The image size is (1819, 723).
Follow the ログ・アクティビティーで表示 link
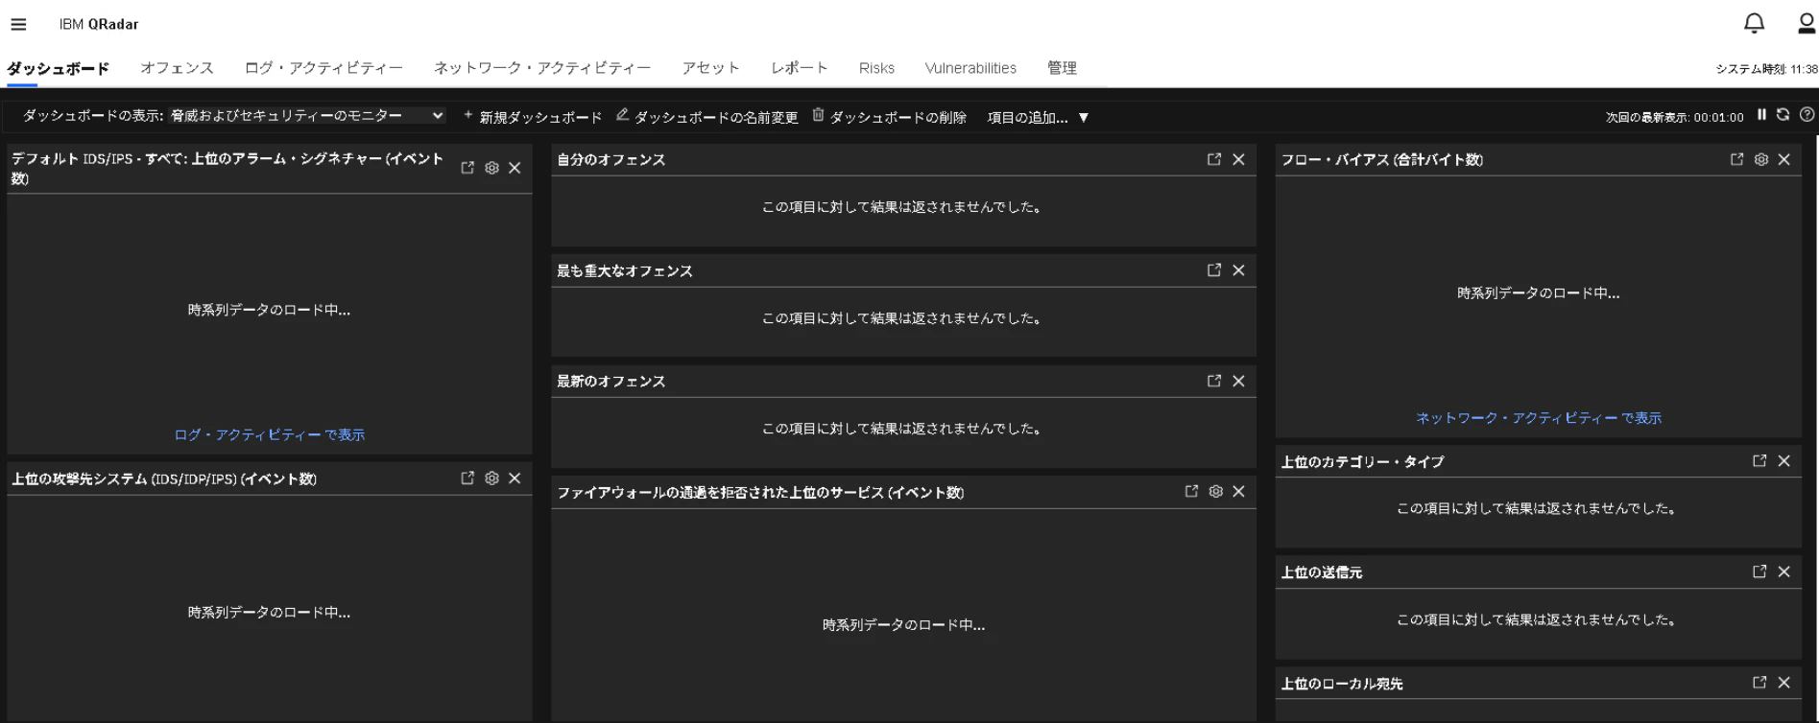tap(270, 435)
